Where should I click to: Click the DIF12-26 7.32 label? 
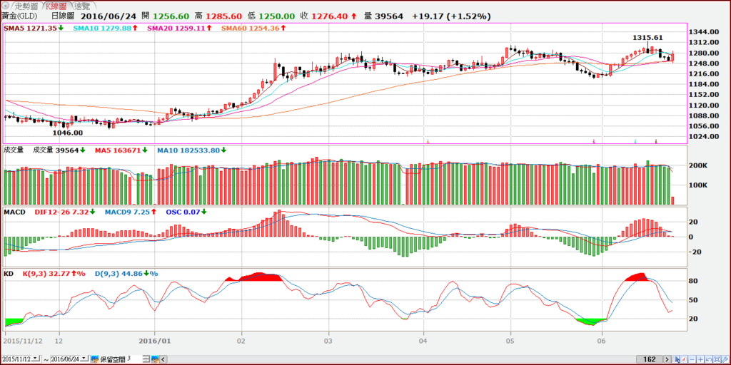tap(63, 212)
